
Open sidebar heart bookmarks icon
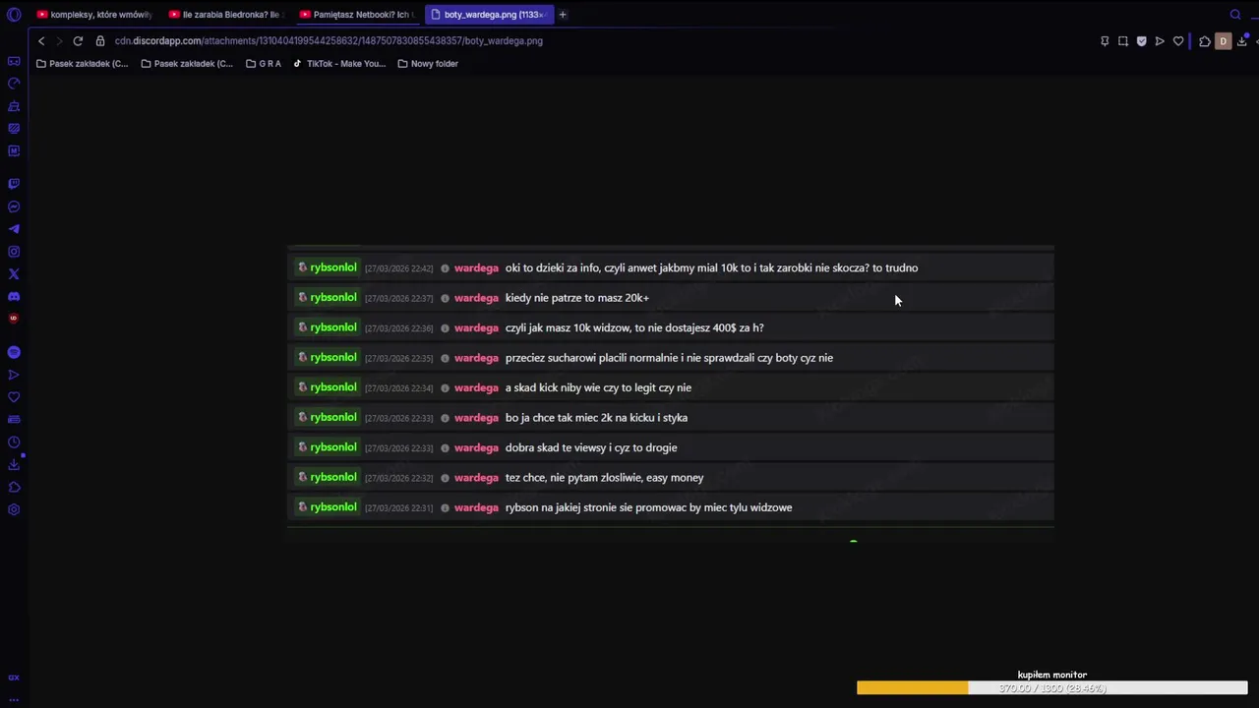14,397
